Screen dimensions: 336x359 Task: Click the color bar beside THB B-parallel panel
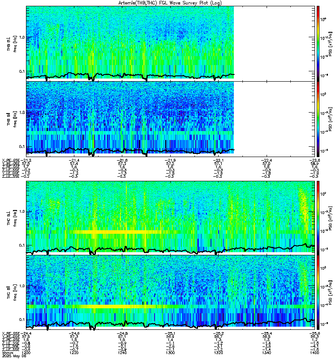pos(318,119)
